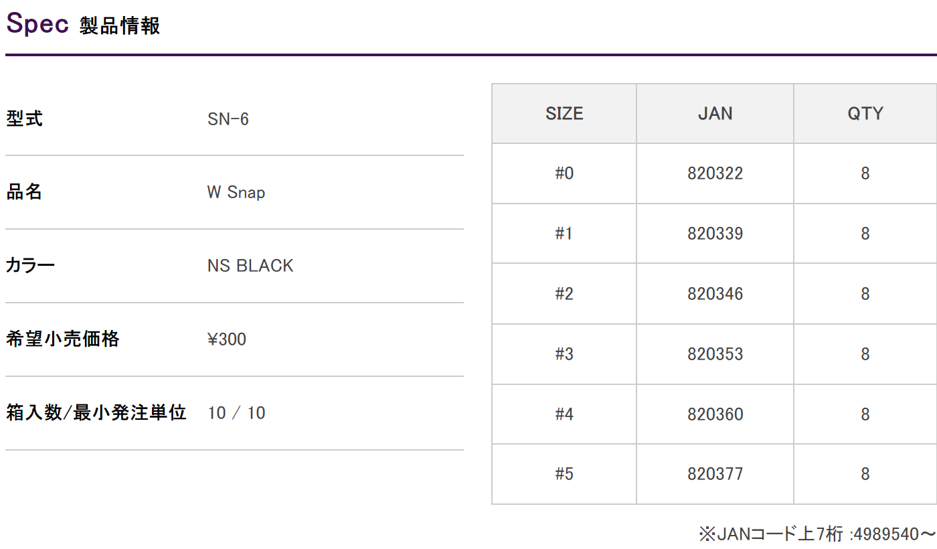This screenshot has height=549, width=937.
Task: Click the W Snap product name
Action: [x=236, y=193]
